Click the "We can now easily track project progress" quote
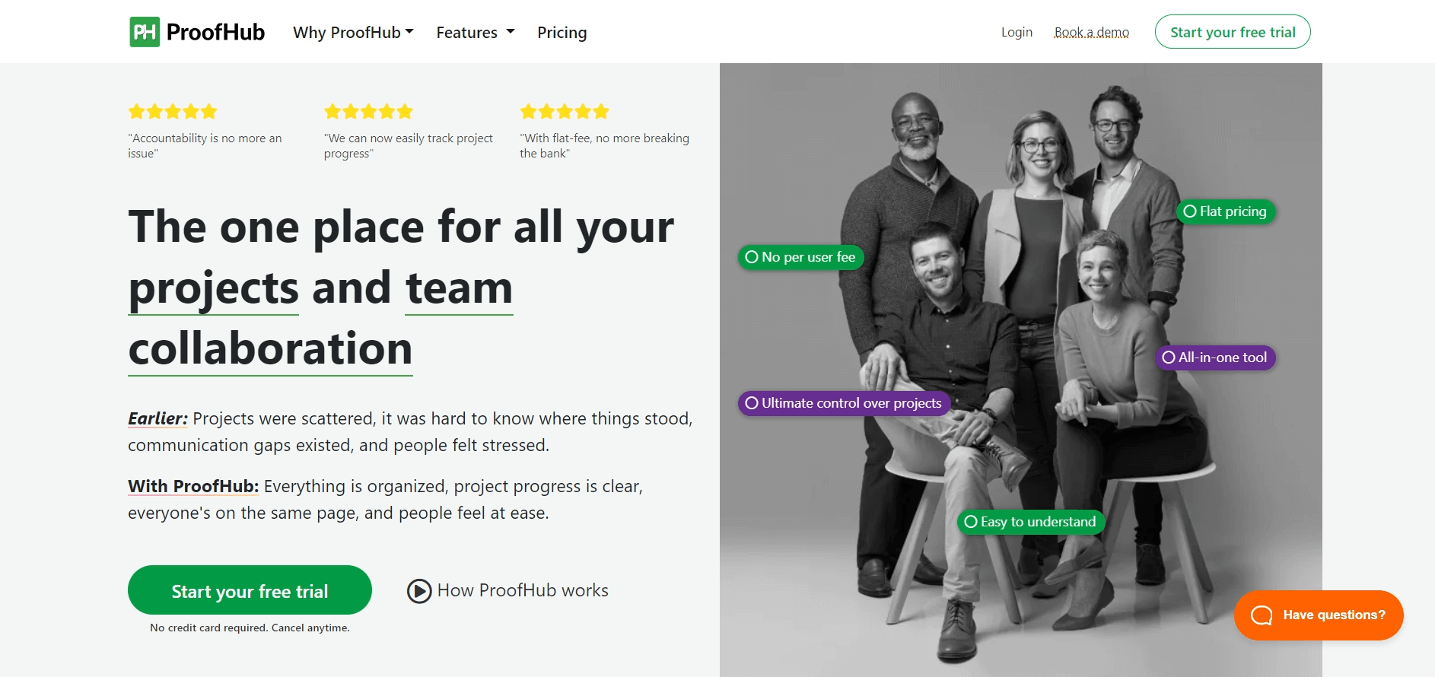This screenshot has width=1435, height=677. (409, 145)
